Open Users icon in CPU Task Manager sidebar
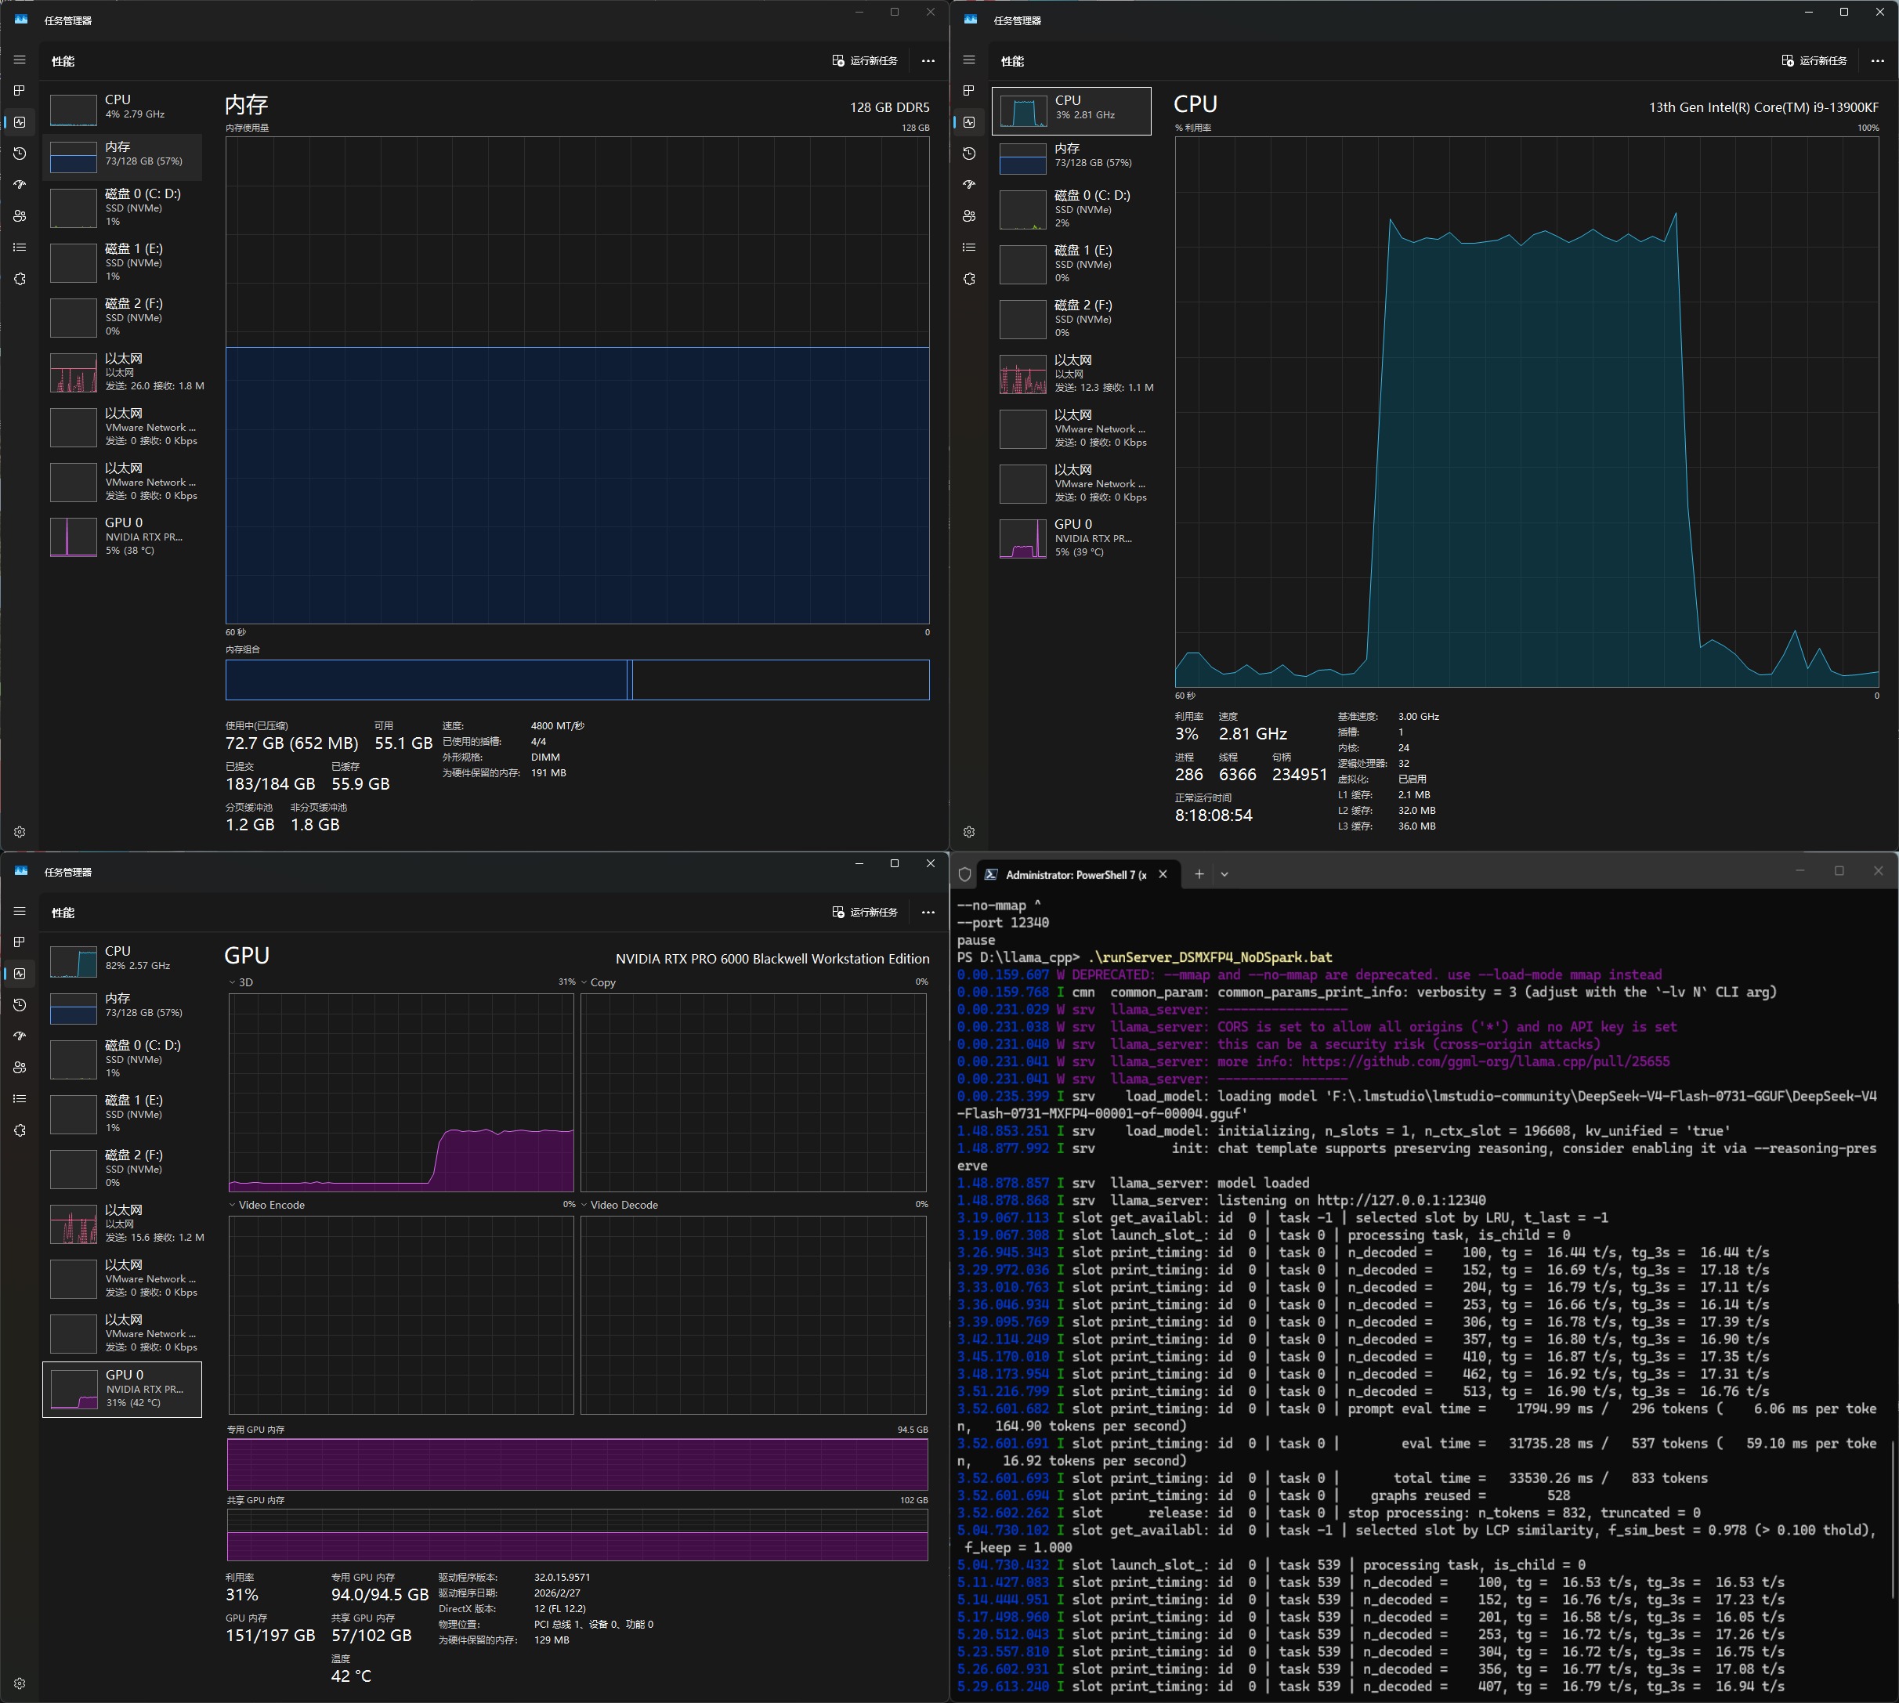Screen dimensions: 1899x1703 (x=968, y=216)
